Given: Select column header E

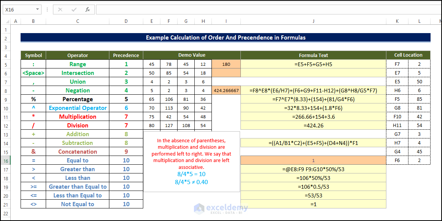Looking at the screenshot, I should pyautogui.click(x=151, y=21).
